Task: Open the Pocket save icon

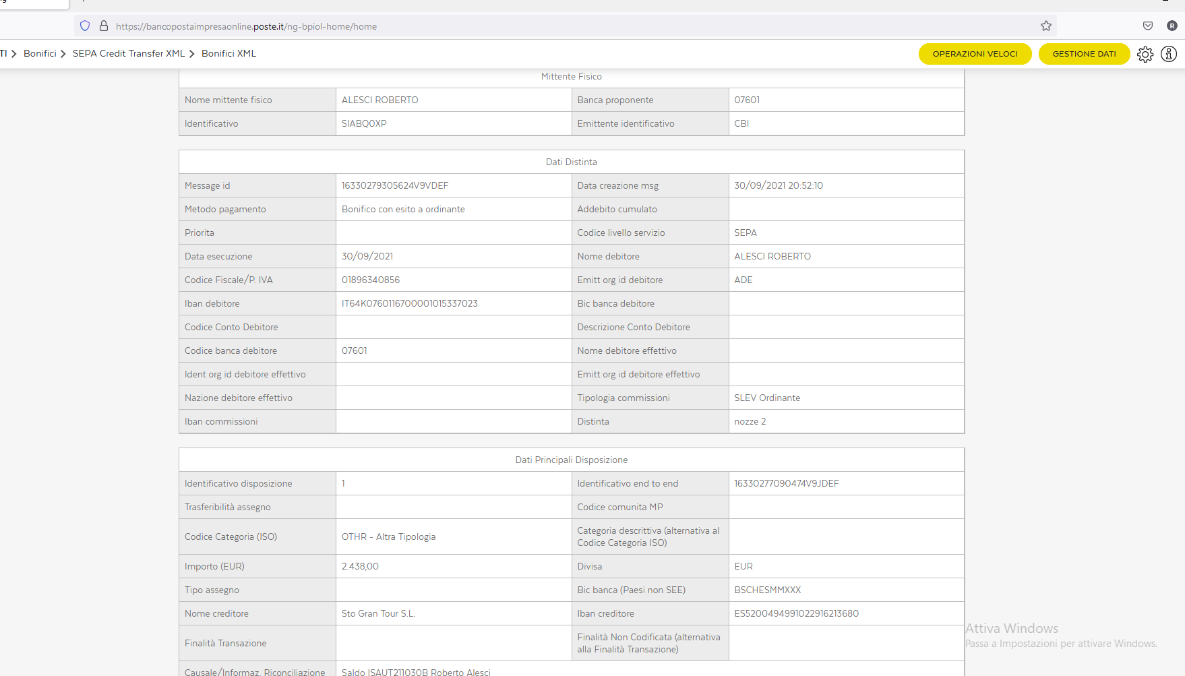Action: pos(1148,26)
